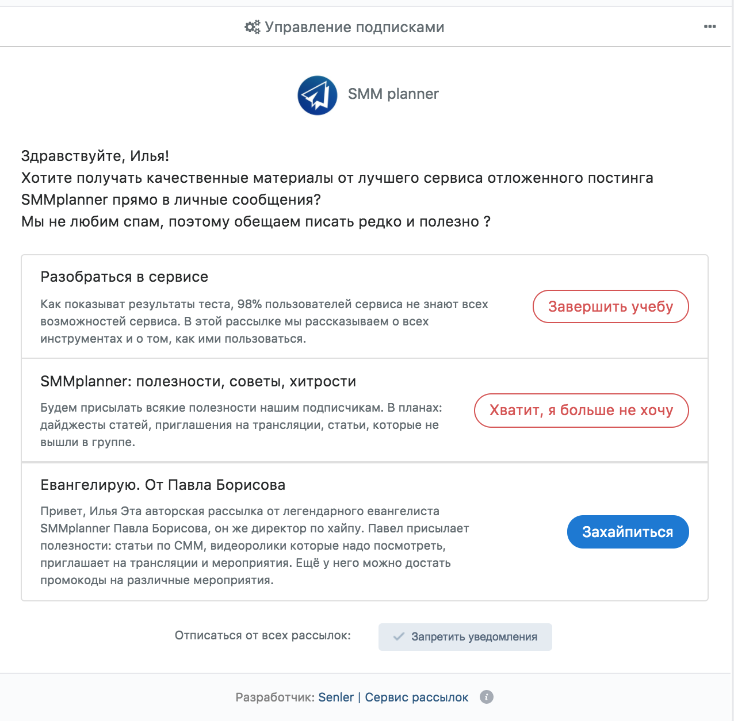734x721 pixels.
Task: Click the checkmark icon on Запретить уведомления
Action: click(x=399, y=636)
